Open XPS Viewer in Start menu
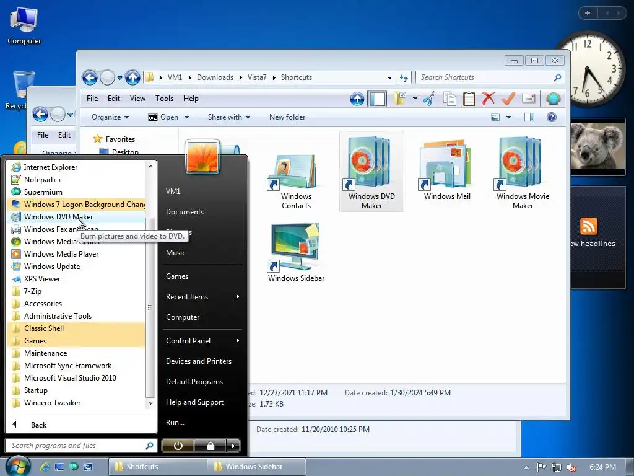 click(76, 279)
